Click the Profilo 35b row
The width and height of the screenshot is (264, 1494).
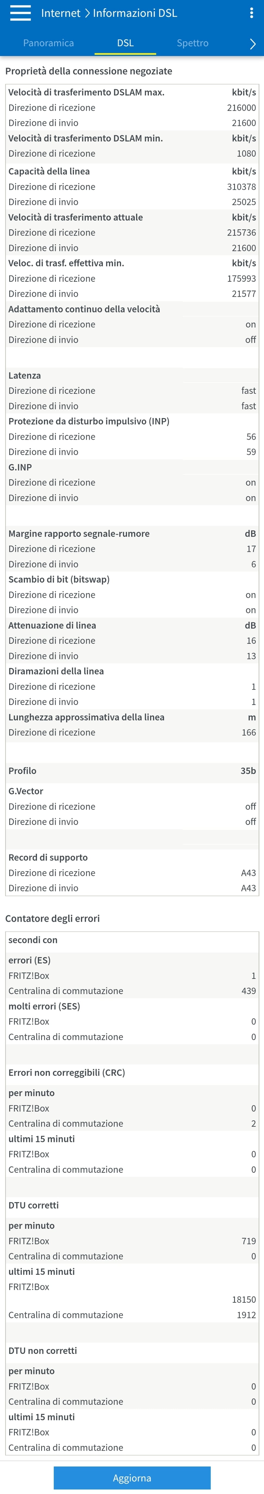132,770
